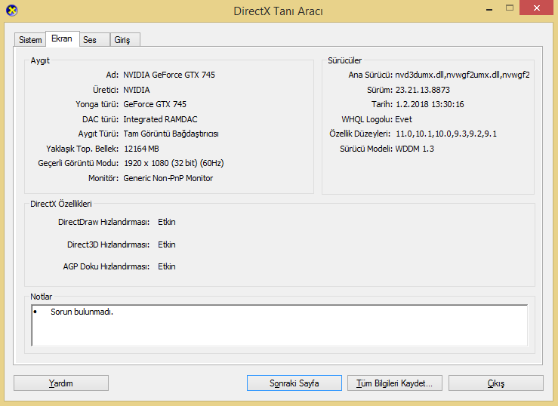Click inside the Notlar text box

coord(279,325)
